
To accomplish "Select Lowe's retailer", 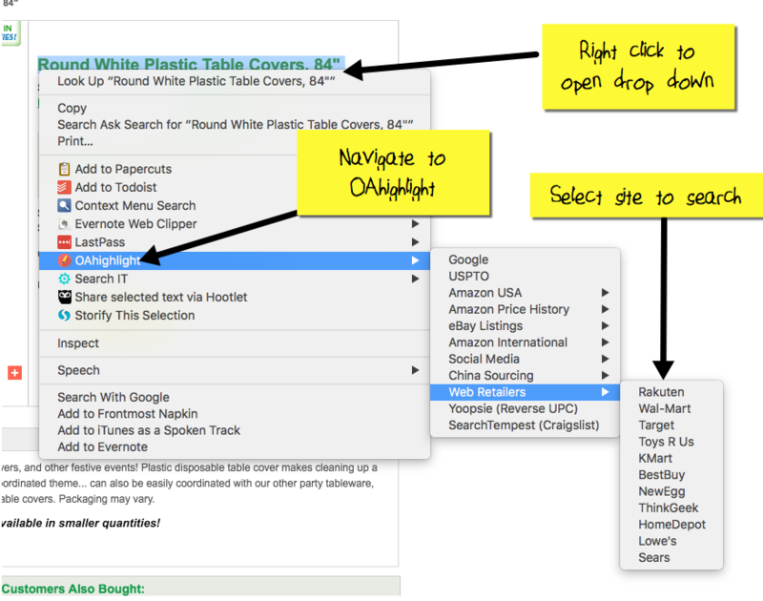I will click(x=671, y=541).
